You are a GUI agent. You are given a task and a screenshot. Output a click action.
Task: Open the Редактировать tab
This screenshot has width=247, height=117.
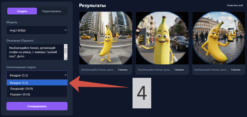click(52, 11)
